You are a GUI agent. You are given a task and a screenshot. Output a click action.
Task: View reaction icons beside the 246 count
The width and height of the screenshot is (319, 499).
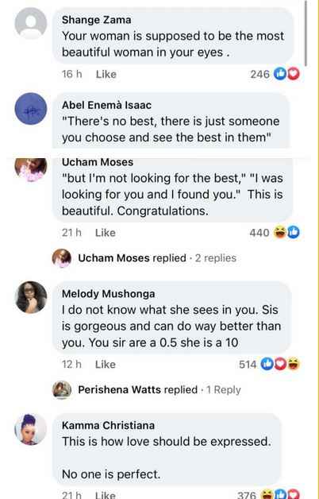286,74
